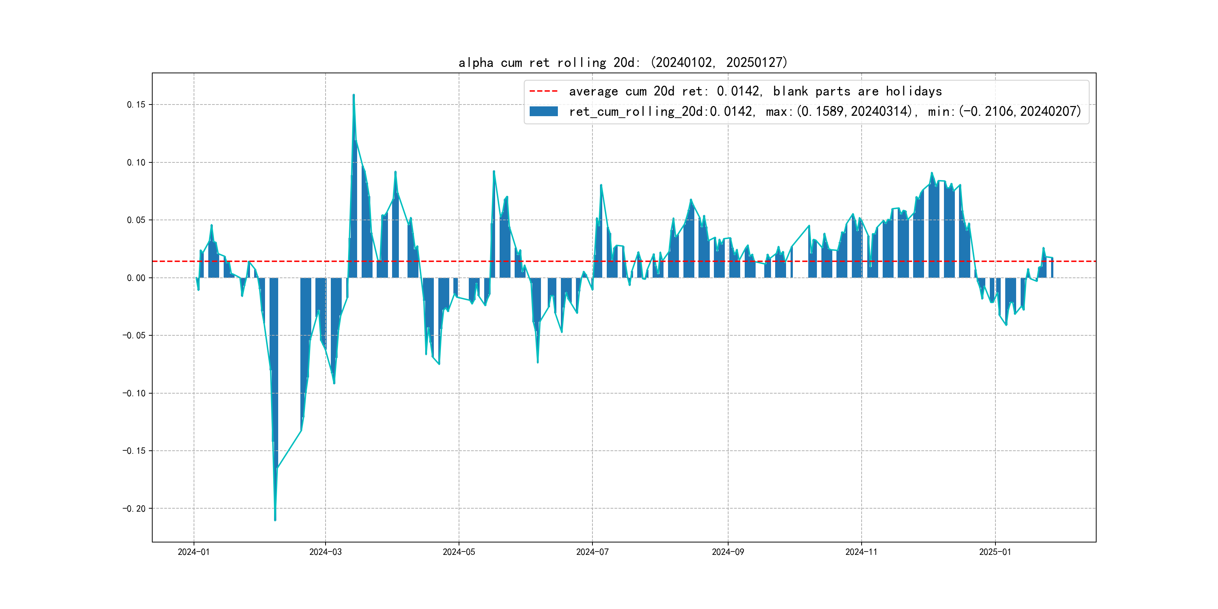This screenshot has height=609, width=1218.
Task: Click the 2025-01 x-axis tick label
Action: pos(995,552)
